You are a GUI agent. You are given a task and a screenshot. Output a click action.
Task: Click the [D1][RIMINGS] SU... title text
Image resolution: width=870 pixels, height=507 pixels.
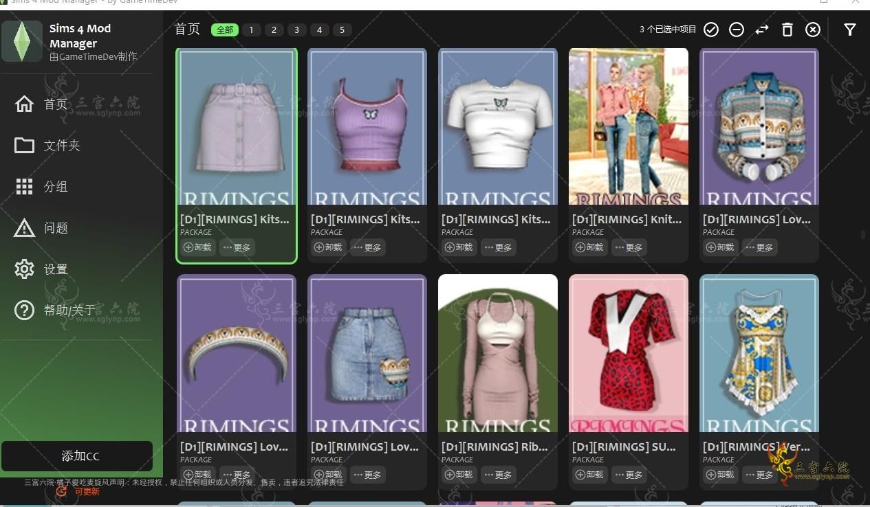(624, 447)
